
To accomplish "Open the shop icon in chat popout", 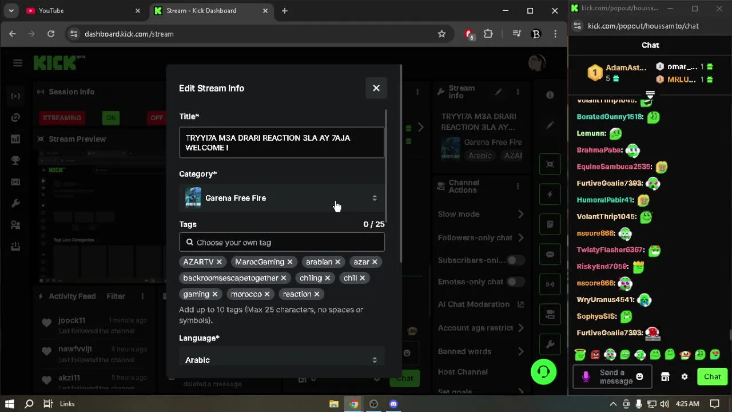I will point(665,377).
